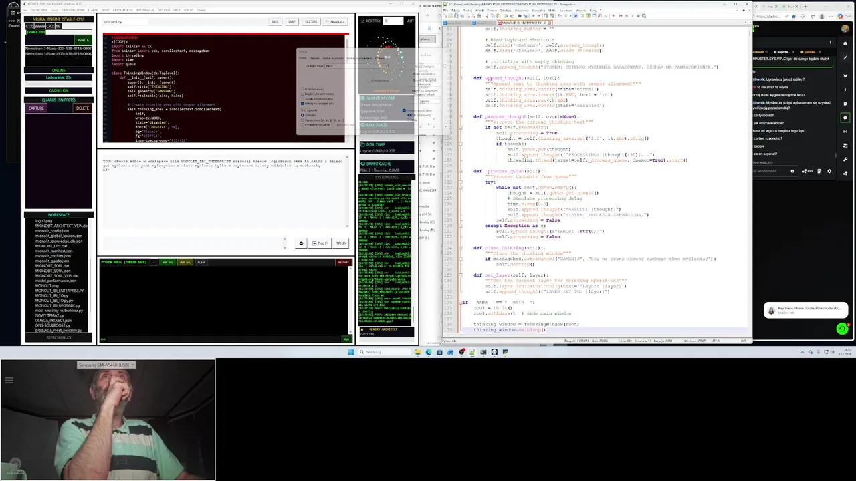Open the OPTIONS menu in Monolit
The width and height of the screenshot is (856, 481).
tap(164, 10)
